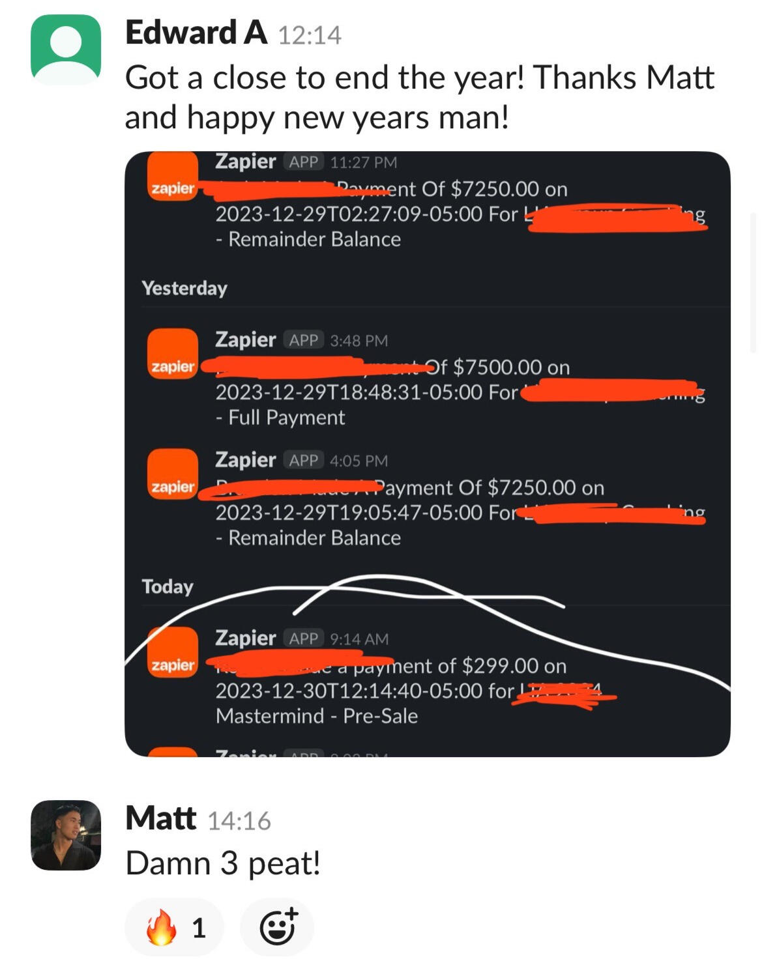Screen dimensions: 762x961
Task: Click the 14:16 timestamp on Matt's message
Action: (x=239, y=821)
